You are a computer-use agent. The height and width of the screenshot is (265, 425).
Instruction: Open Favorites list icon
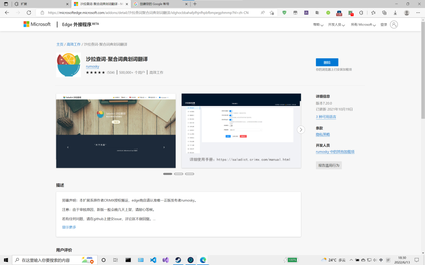(373, 13)
